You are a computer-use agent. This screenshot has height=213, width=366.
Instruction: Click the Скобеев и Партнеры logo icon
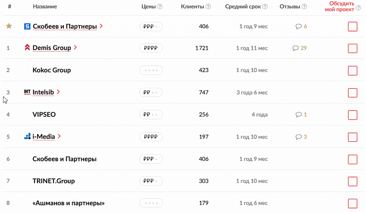point(27,26)
